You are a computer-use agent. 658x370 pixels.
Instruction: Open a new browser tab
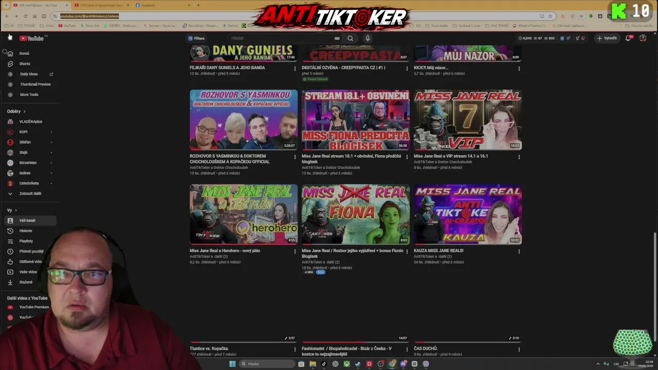[198, 5]
